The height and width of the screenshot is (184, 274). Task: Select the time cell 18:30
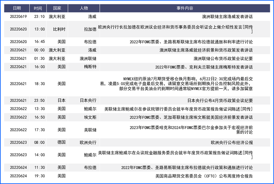point(39,84)
